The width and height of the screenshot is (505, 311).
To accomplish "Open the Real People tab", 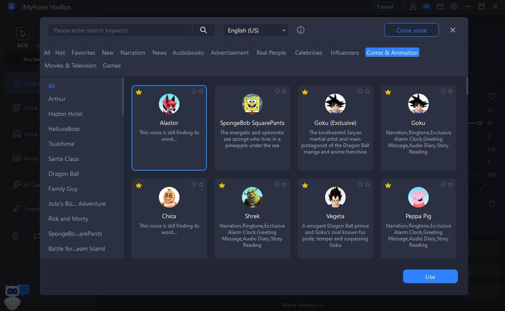I will click(x=271, y=53).
